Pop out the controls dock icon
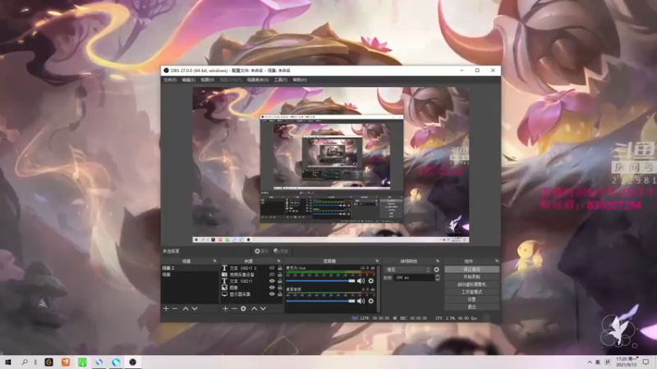657x369 pixels. [497, 261]
